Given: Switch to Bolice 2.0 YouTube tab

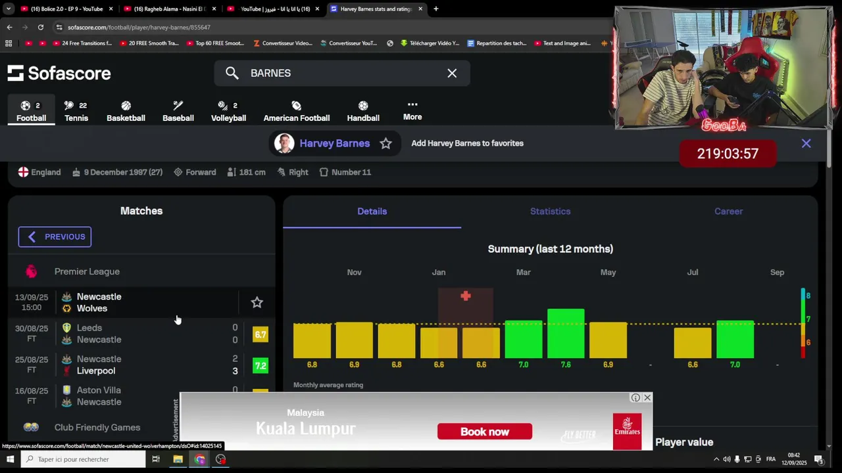Looking at the screenshot, I should point(66,9).
